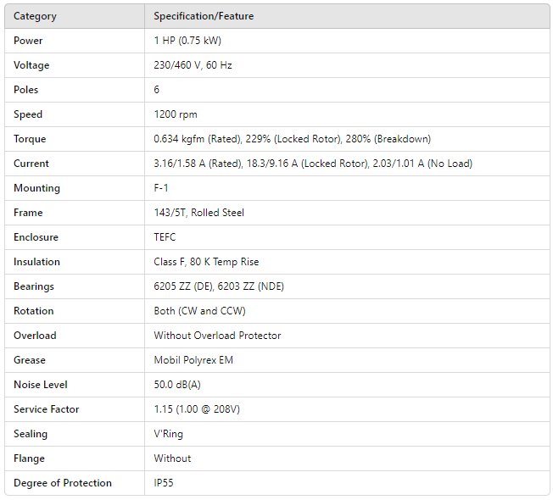Click the Poles row label
This screenshot has width=553, height=500.
(26, 90)
